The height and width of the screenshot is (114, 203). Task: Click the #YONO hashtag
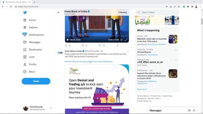tap(68, 62)
